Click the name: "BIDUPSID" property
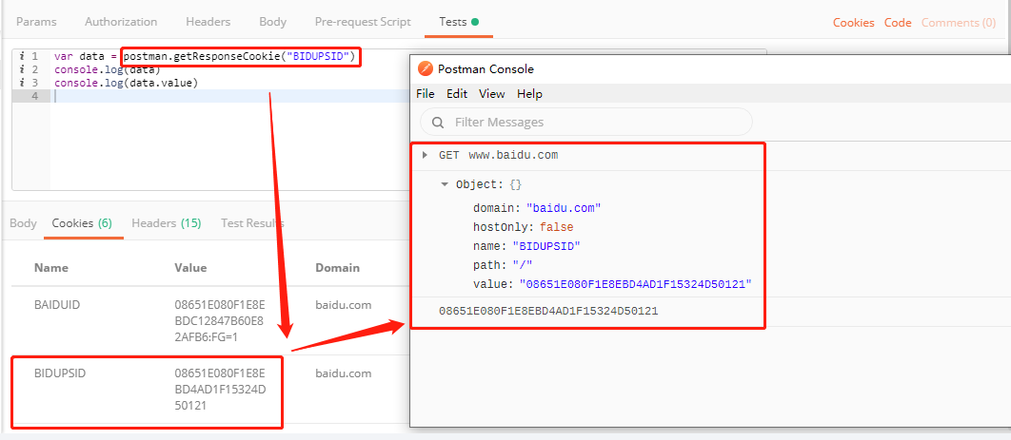This screenshot has height=440, width=1011. click(x=526, y=246)
